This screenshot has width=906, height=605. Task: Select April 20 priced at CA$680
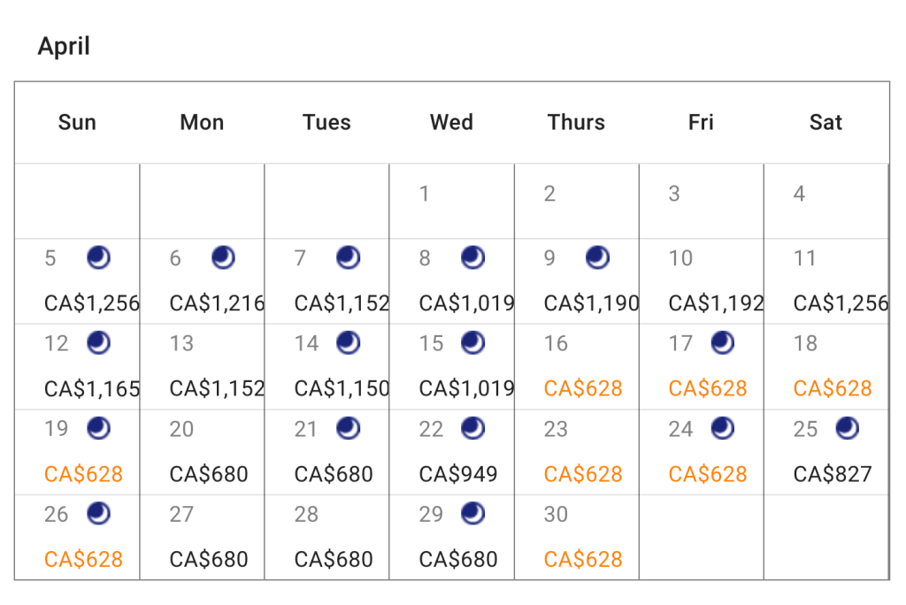(x=209, y=474)
